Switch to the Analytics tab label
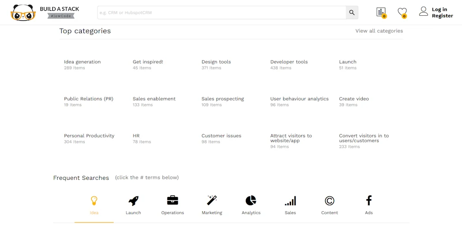The image size is (462, 228). (251, 213)
